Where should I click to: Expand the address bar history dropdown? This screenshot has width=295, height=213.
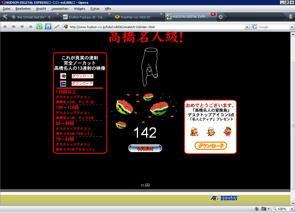point(247,27)
